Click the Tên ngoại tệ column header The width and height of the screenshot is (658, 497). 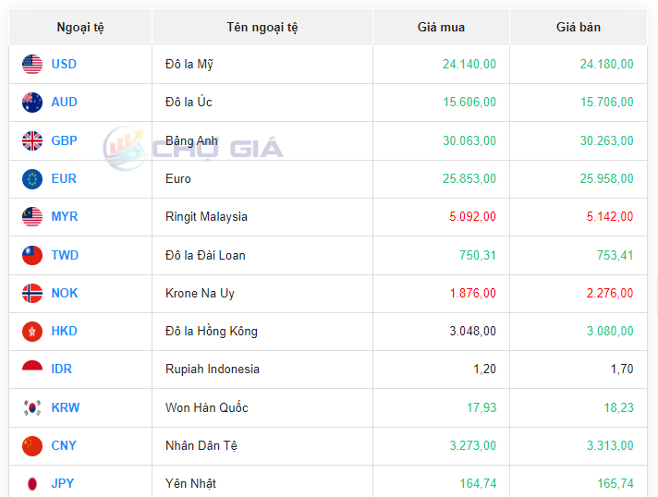click(262, 28)
